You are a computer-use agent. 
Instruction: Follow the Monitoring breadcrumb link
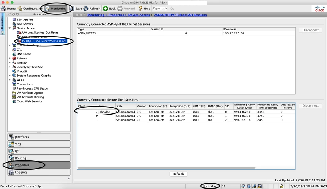click(x=96, y=15)
